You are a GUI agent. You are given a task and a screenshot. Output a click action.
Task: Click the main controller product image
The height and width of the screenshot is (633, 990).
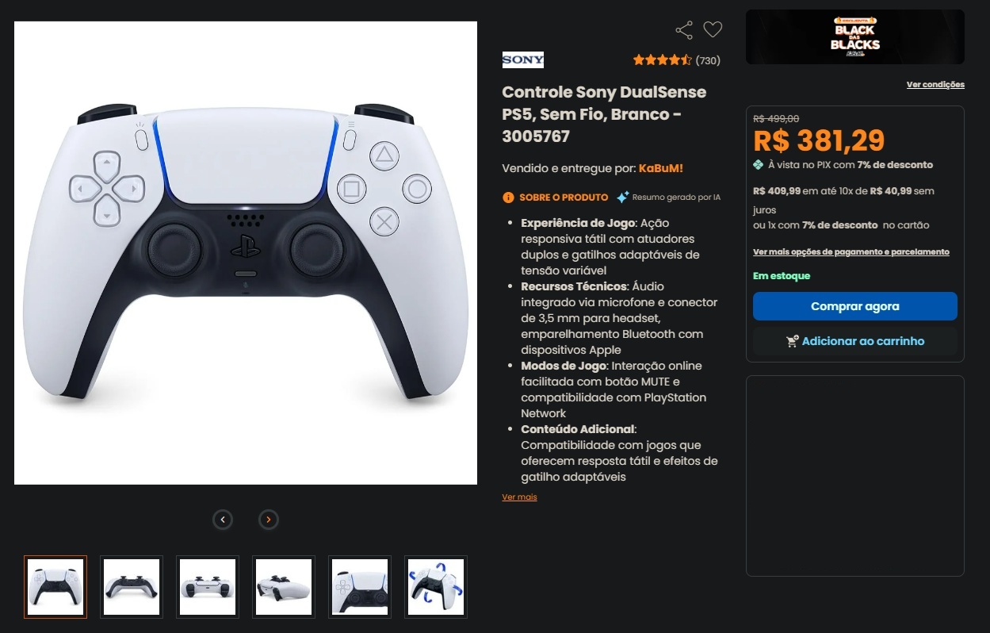tap(246, 253)
